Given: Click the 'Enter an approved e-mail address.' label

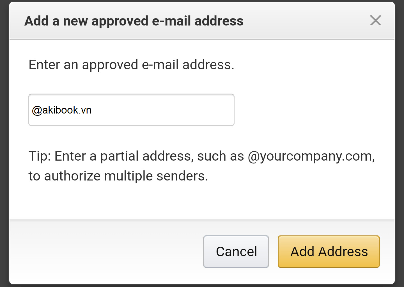Looking at the screenshot, I should coord(131,65).
